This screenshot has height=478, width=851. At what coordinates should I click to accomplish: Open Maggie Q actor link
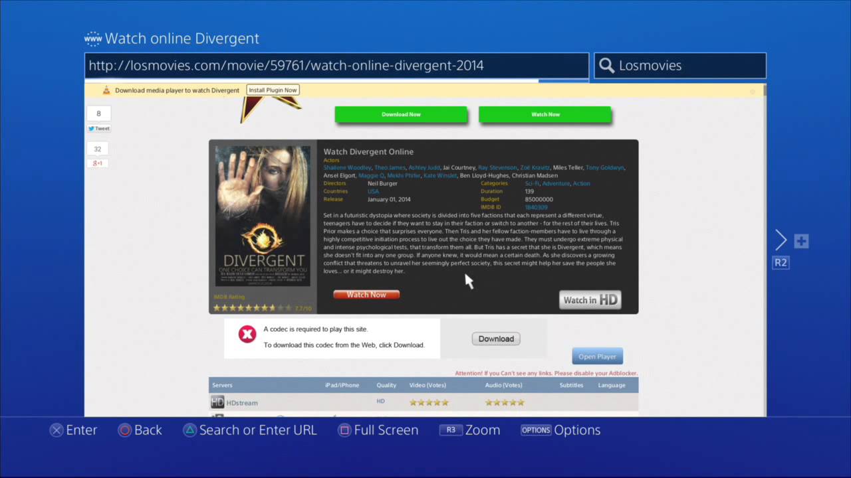(372, 176)
